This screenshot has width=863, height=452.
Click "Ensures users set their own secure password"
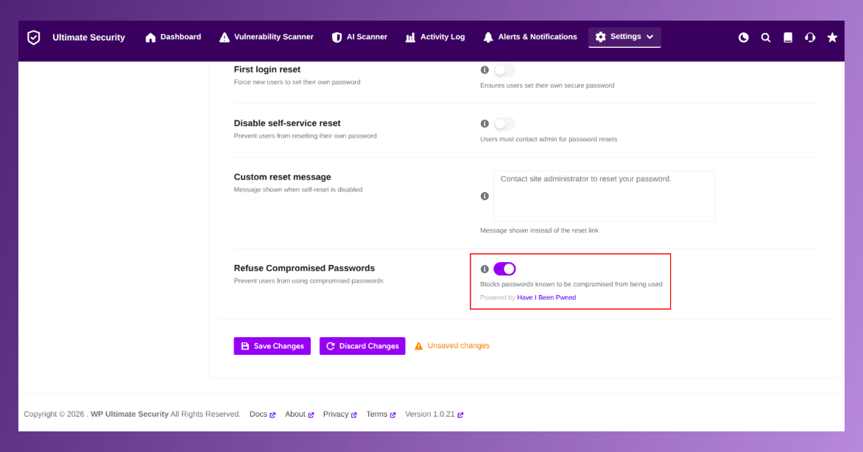click(x=547, y=85)
